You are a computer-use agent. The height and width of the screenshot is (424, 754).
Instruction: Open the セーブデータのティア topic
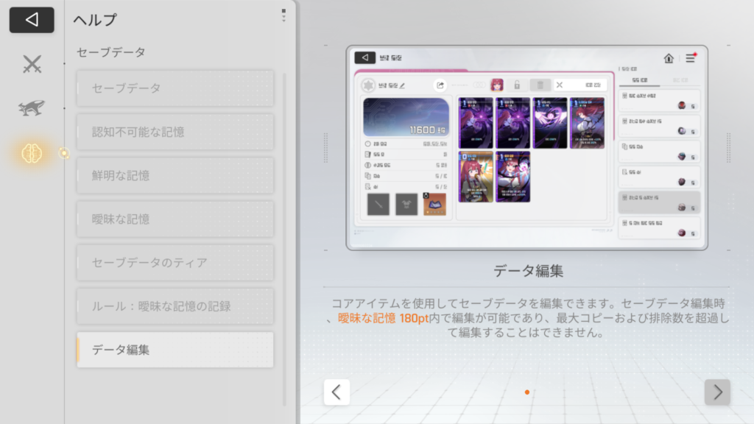pos(175,263)
